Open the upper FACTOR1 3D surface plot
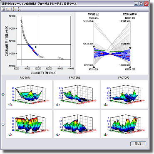The height and width of the screenshot is (154, 154). click(x=29, y=94)
